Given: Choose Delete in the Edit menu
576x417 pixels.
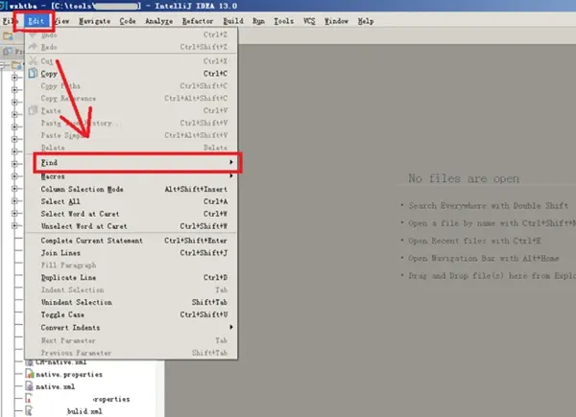Looking at the screenshot, I should [132, 148].
